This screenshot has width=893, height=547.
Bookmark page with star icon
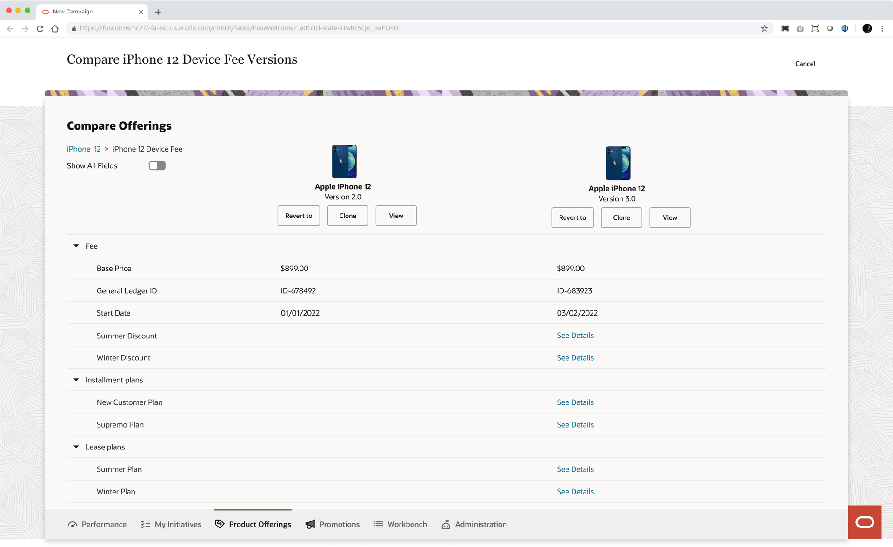[764, 28]
